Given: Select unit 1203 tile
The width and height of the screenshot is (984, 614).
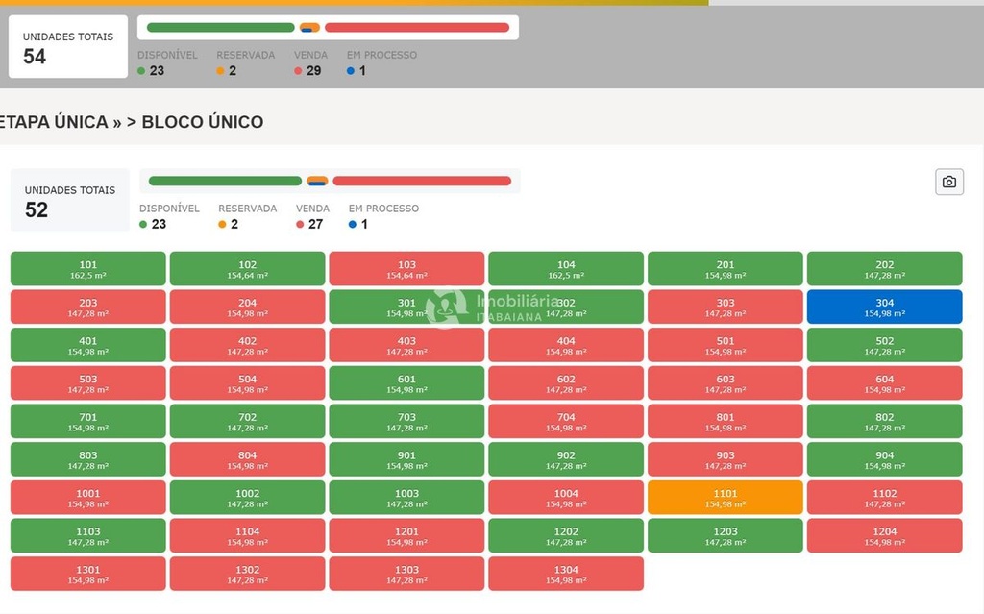Looking at the screenshot, I should pos(726,535).
